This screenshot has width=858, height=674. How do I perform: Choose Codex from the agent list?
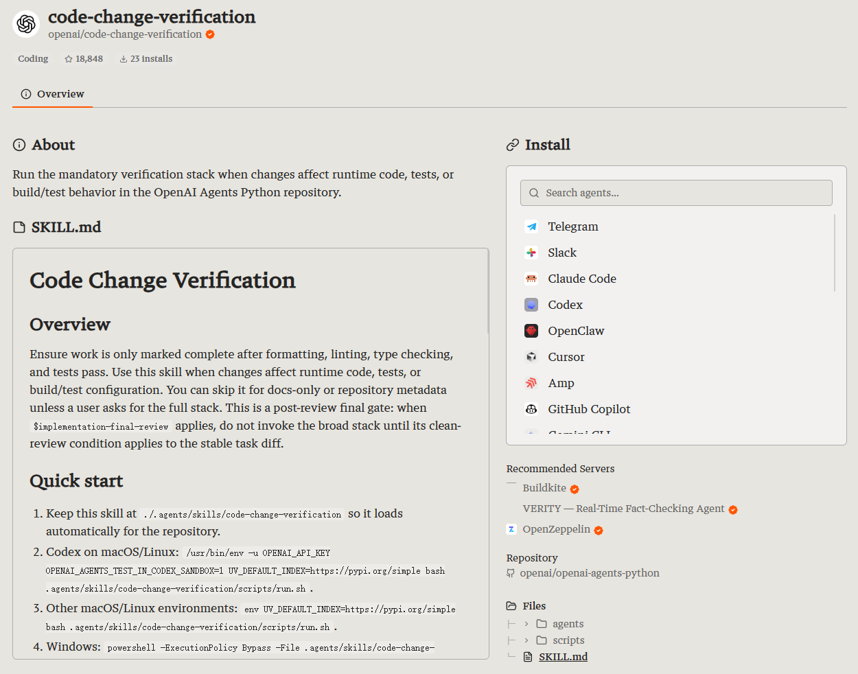[565, 305]
